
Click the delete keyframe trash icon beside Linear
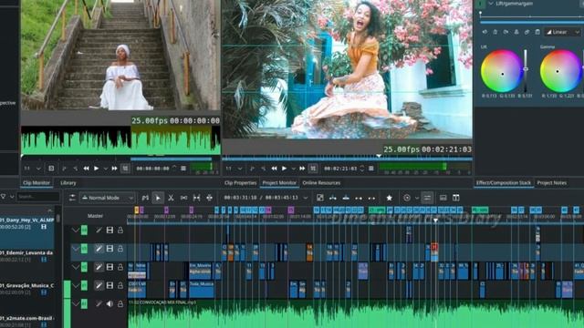tap(537, 32)
